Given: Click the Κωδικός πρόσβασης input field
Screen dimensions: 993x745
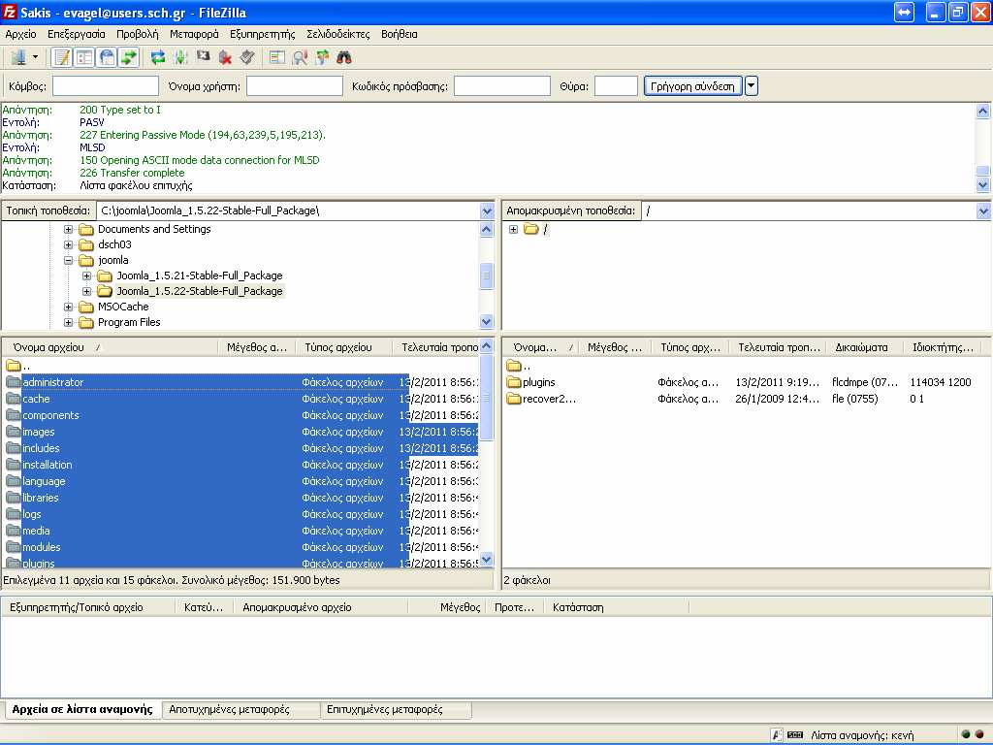Looking at the screenshot, I should (x=502, y=86).
